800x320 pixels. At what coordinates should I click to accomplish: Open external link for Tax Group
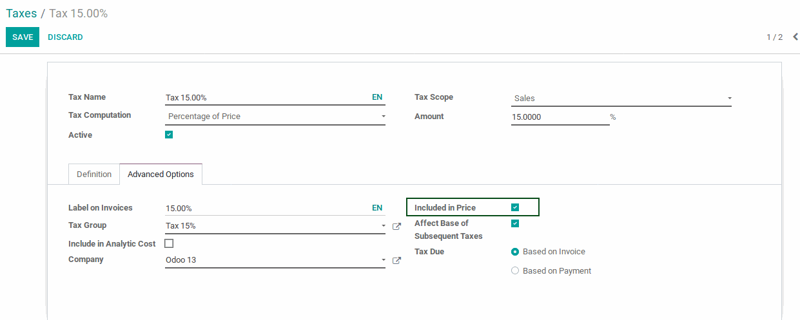coord(396,226)
